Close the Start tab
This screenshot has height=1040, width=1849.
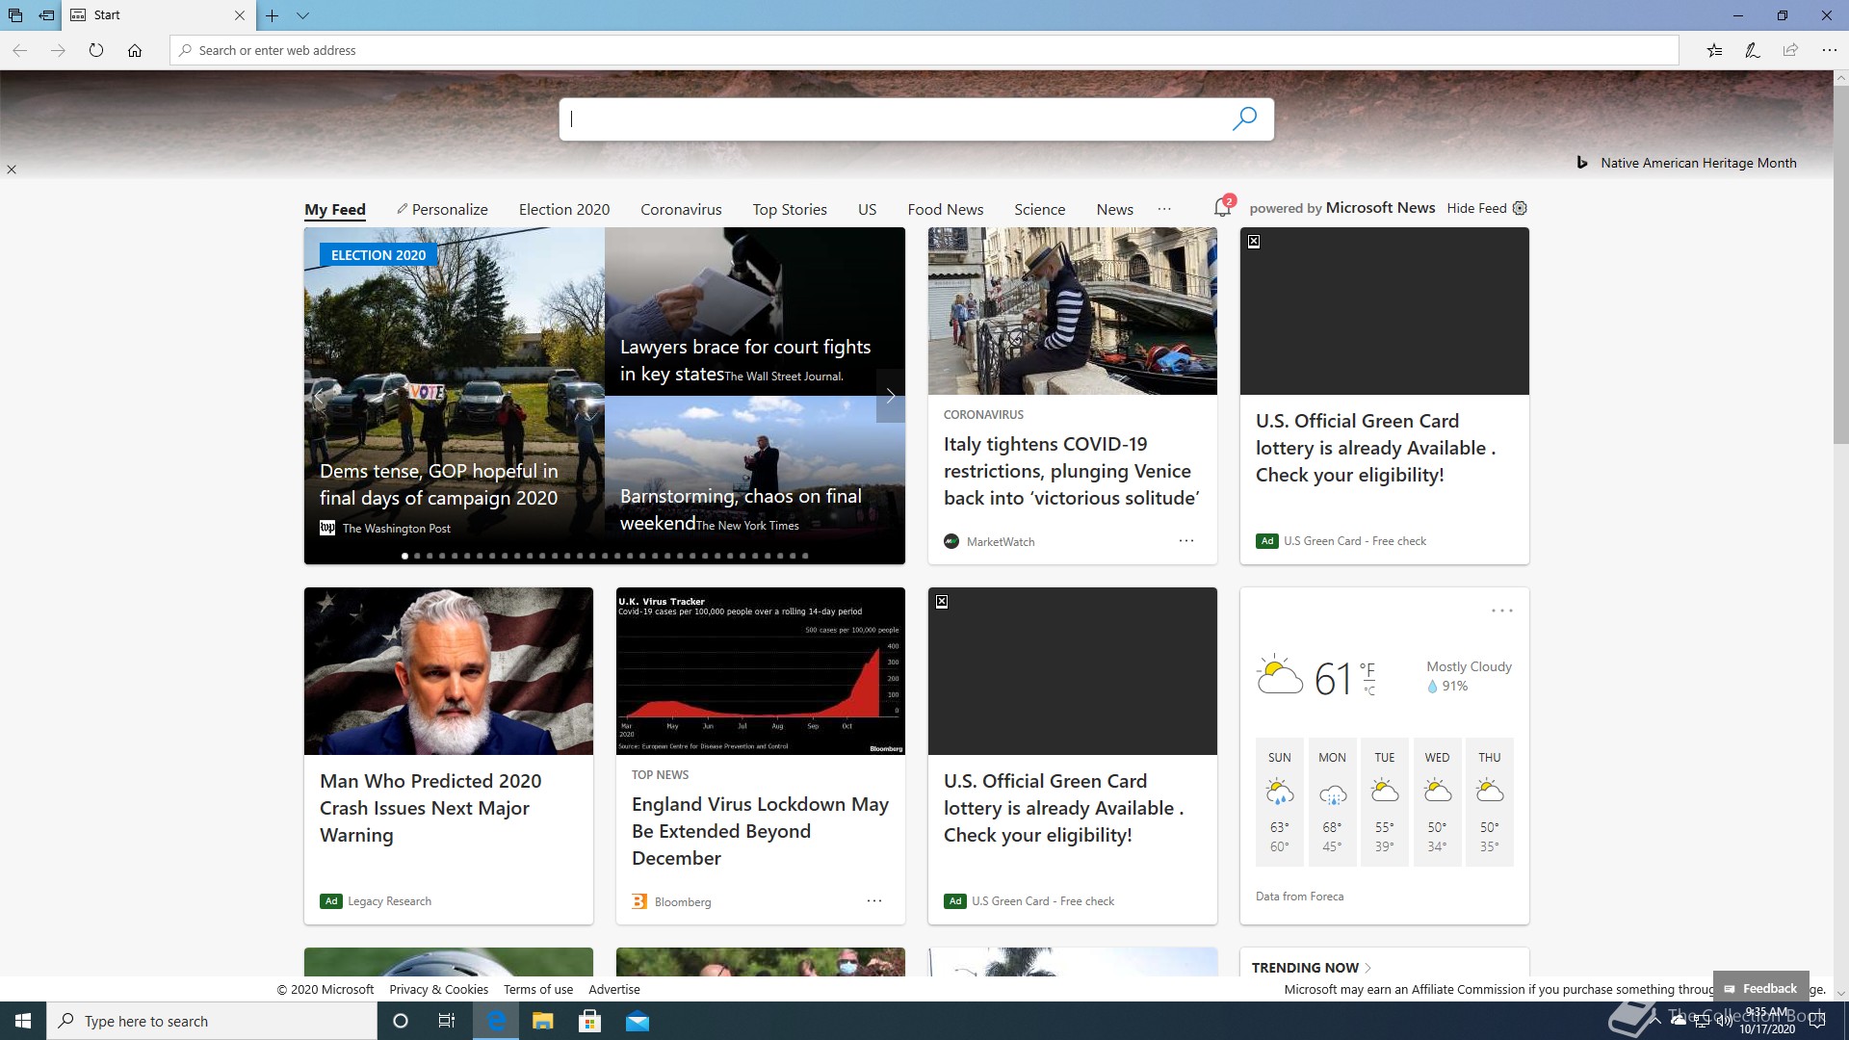click(240, 15)
